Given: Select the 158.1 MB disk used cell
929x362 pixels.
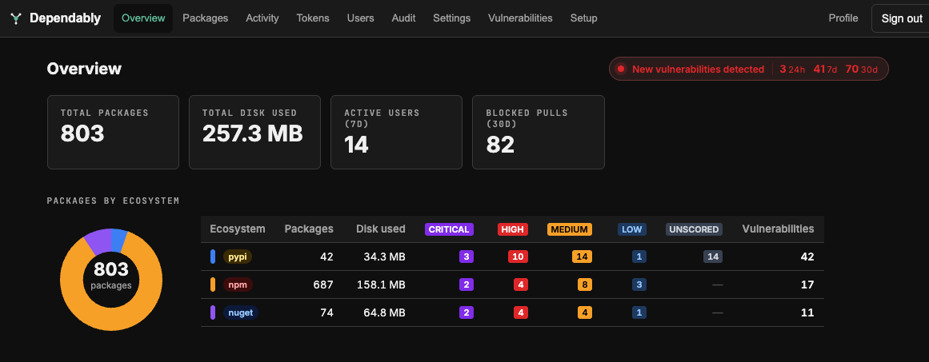Looking at the screenshot, I should click(x=381, y=284).
